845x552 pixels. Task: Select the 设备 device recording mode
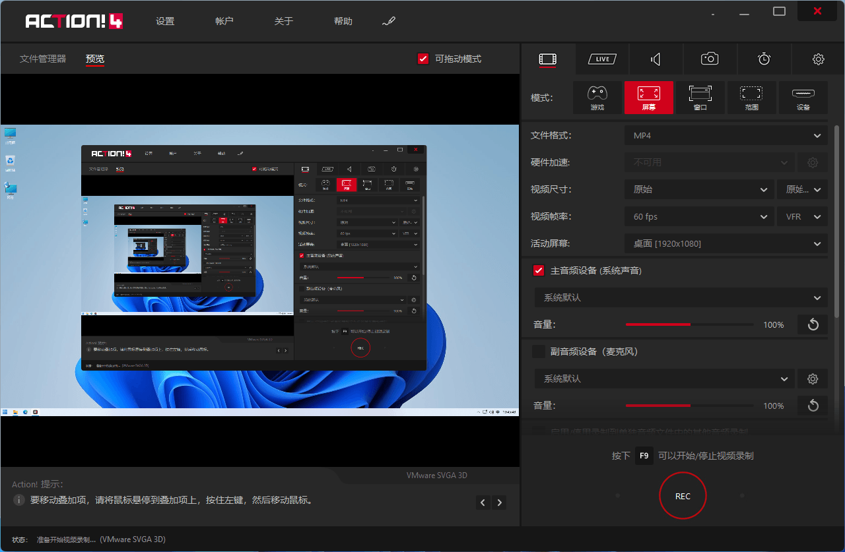(x=803, y=98)
